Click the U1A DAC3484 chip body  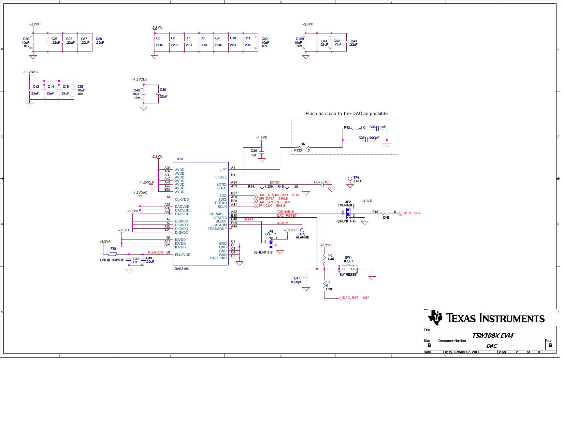(201, 214)
